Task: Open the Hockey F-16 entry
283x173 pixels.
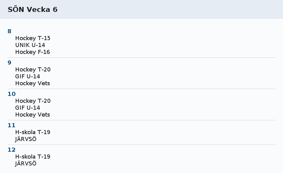Action: pos(33,52)
